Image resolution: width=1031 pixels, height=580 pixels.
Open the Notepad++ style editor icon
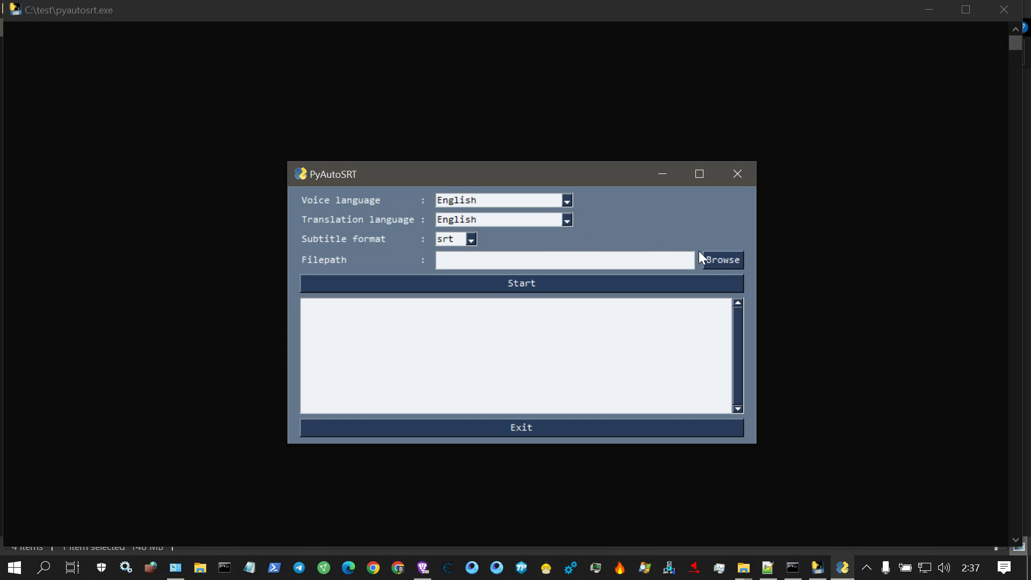pyautogui.click(x=768, y=568)
